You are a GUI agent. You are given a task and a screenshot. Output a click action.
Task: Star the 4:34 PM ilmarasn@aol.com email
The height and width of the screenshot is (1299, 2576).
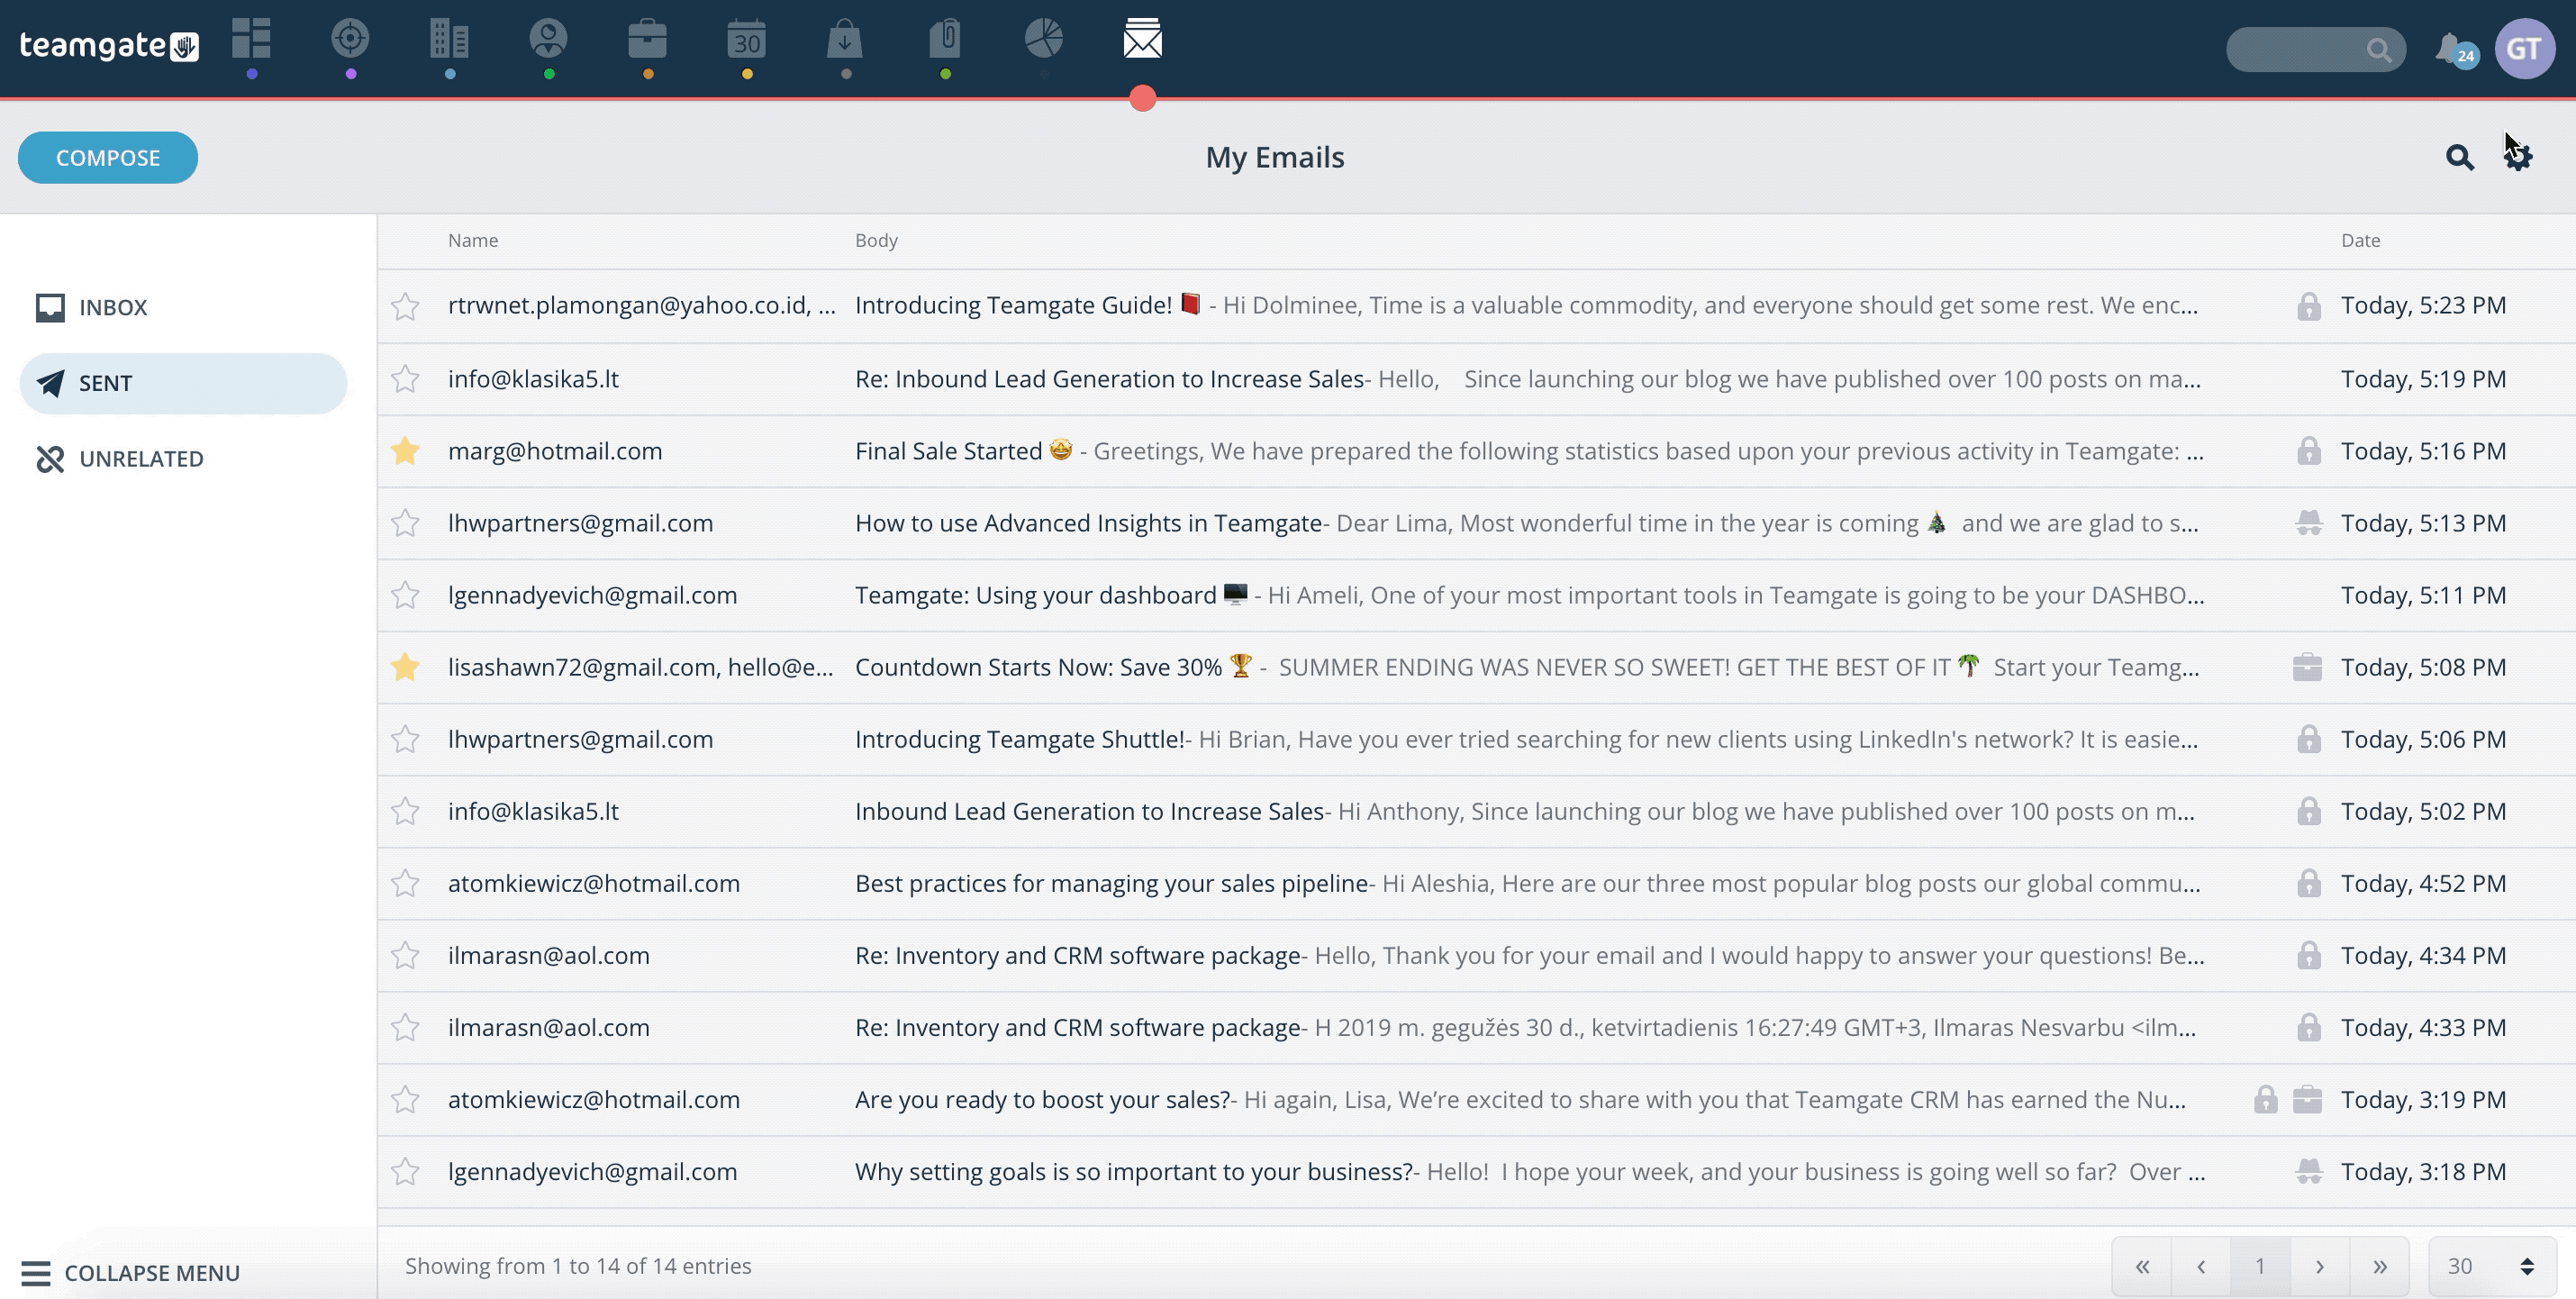[405, 955]
